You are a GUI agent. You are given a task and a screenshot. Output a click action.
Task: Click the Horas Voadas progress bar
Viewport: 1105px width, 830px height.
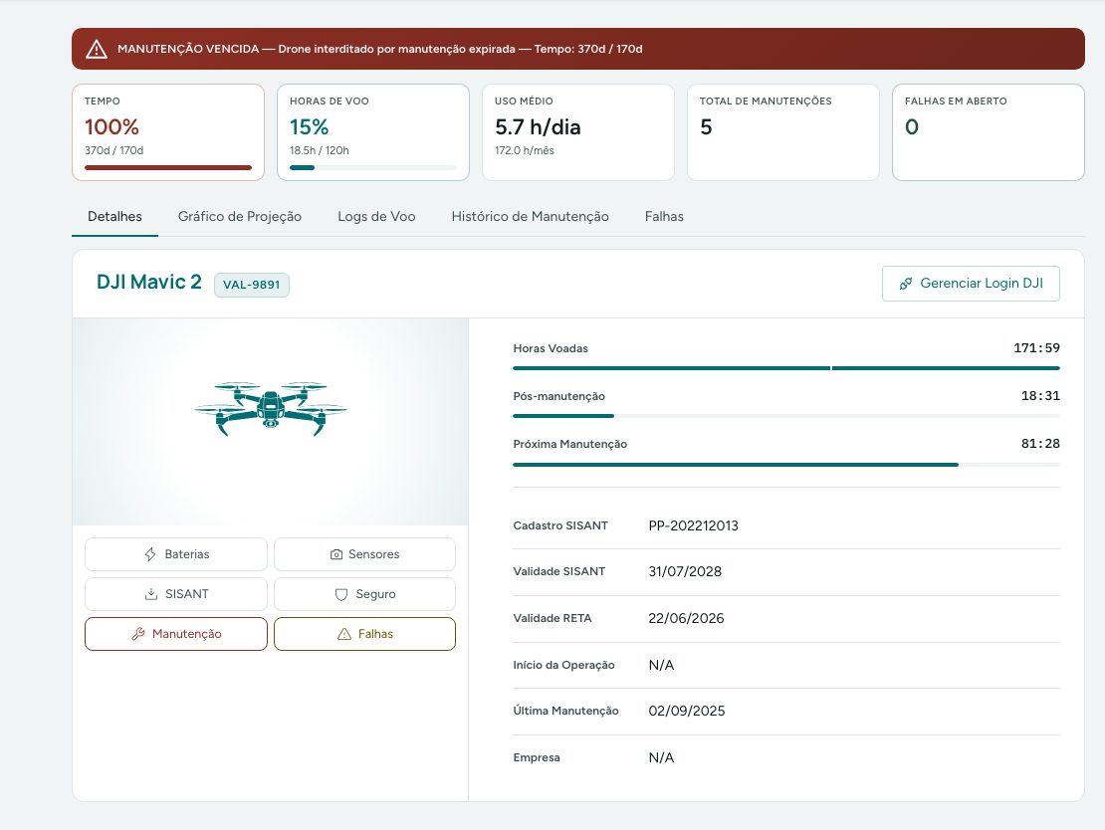(x=786, y=368)
